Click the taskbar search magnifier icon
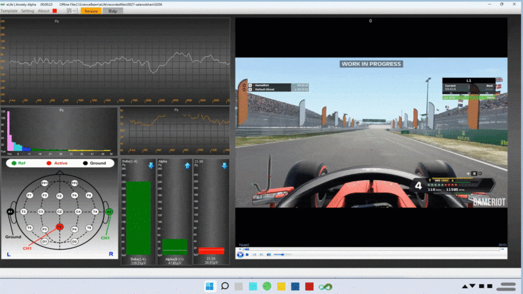 click(224, 286)
